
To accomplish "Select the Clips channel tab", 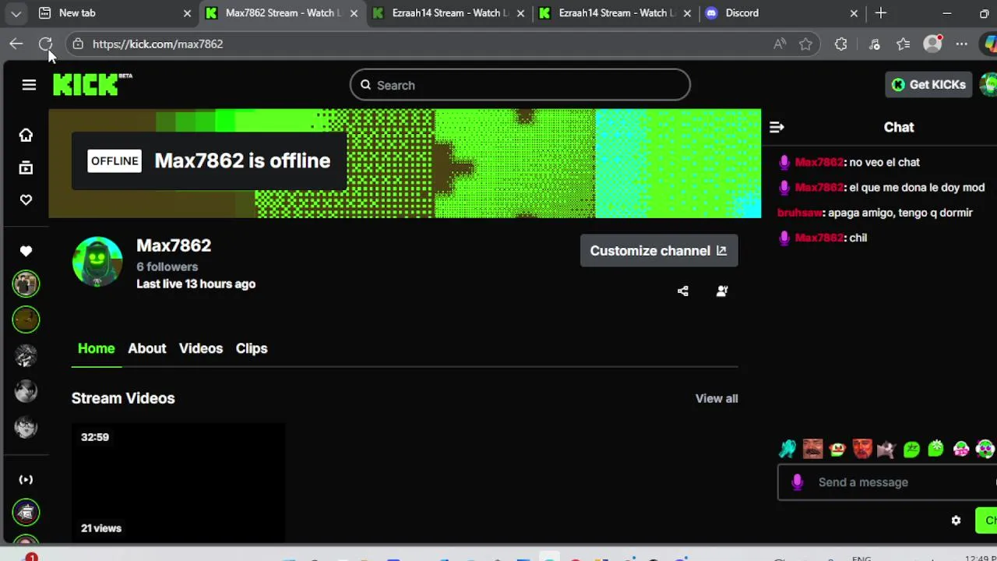I will tap(252, 348).
